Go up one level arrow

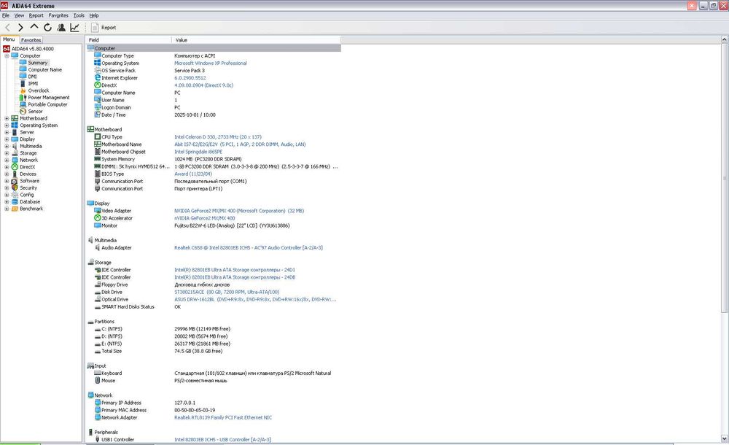tap(34, 27)
